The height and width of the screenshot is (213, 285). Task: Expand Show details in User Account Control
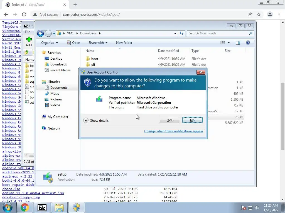tap(96, 120)
